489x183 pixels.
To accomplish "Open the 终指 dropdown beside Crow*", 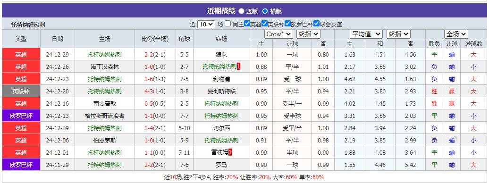I will point(308,34).
